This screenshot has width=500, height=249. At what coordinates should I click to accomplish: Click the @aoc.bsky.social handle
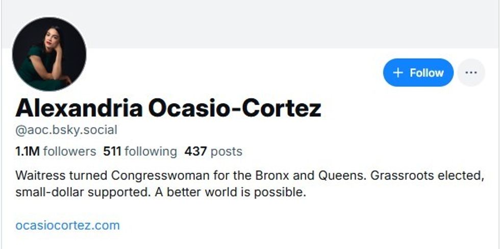point(66,130)
